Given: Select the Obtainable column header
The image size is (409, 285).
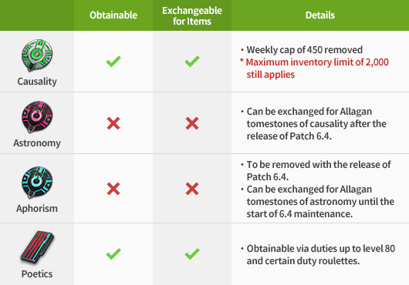Looking at the screenshot, I should [113, 15].
